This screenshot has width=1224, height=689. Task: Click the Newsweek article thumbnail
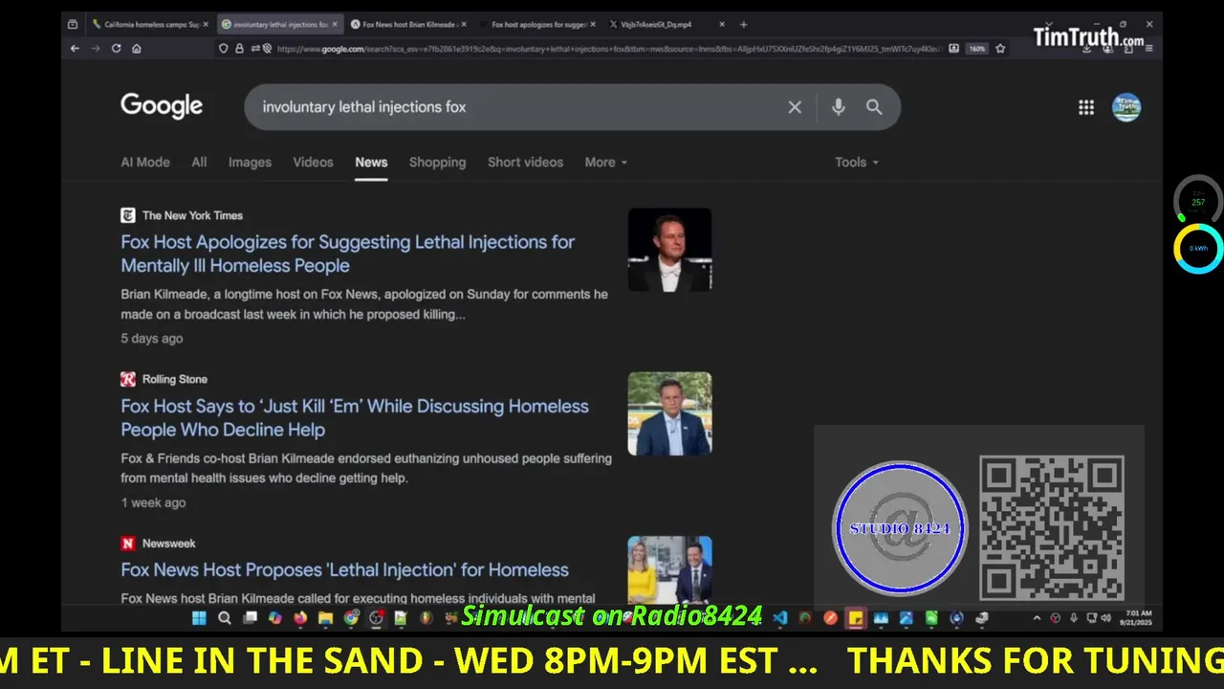[669, 570]
